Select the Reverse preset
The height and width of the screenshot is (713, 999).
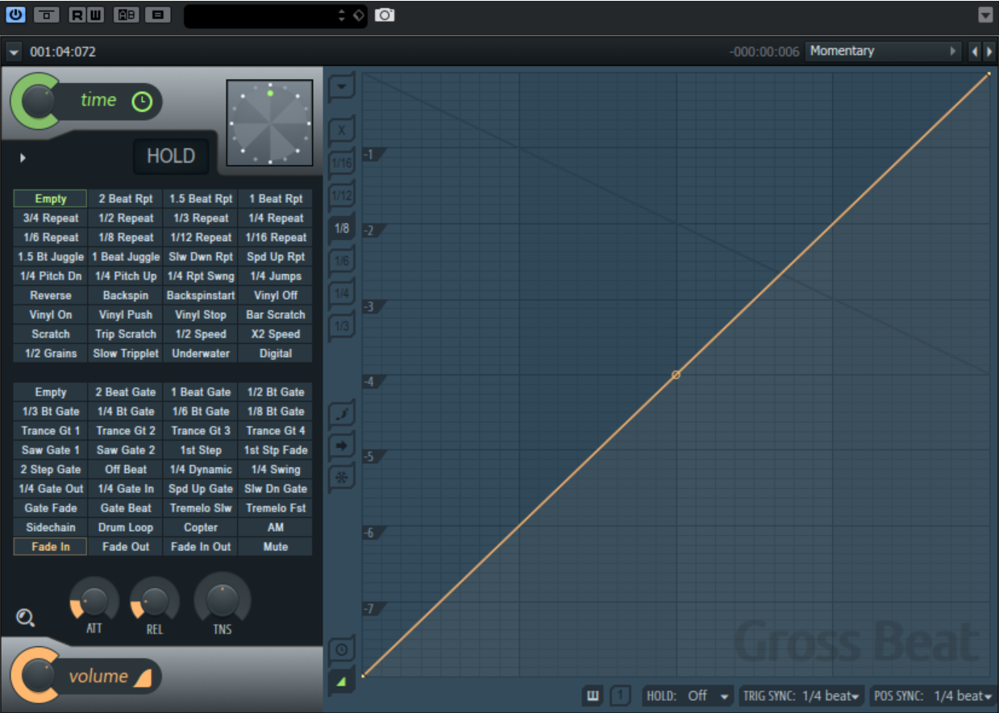(50, 296)
